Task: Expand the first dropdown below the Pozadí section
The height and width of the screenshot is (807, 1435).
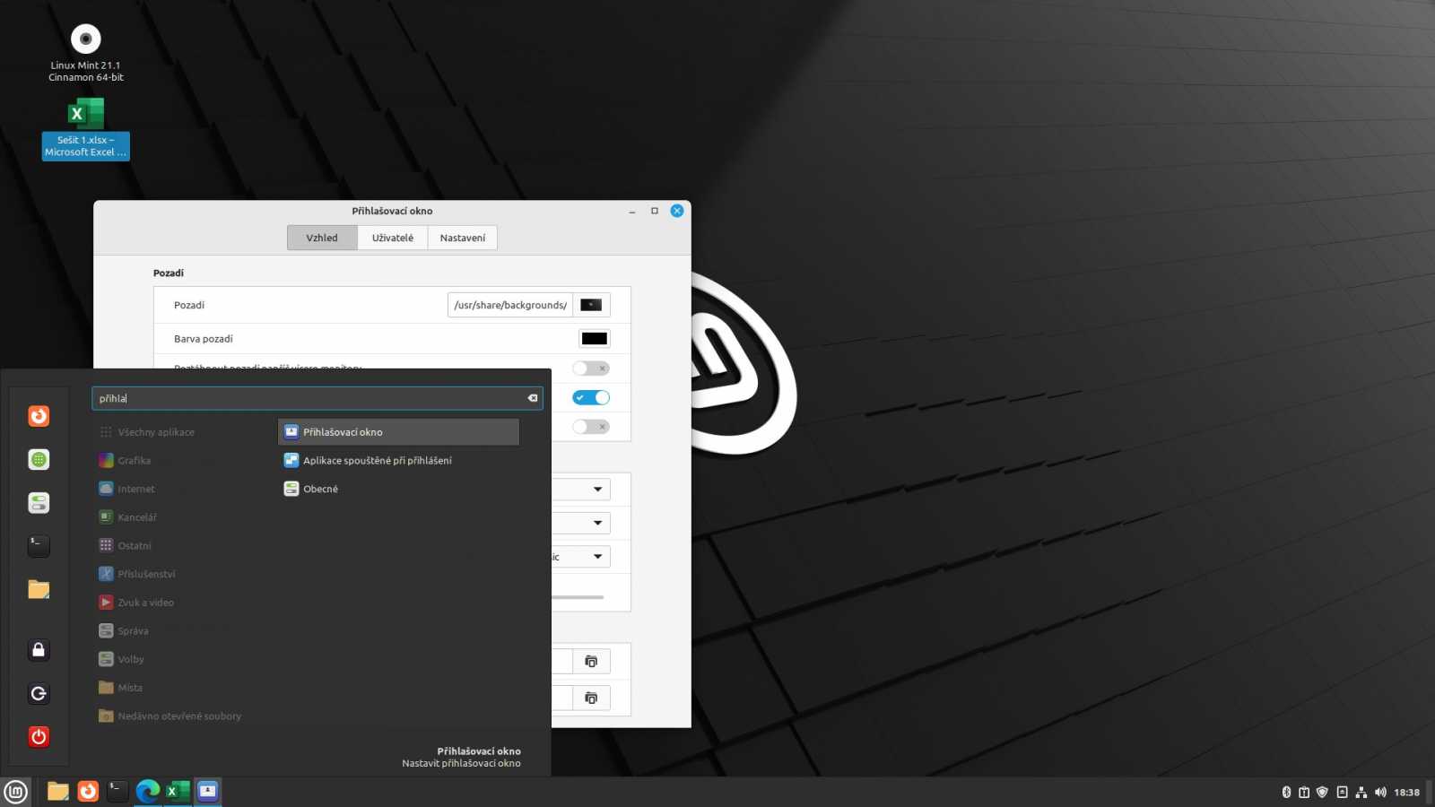Action: 581,490
